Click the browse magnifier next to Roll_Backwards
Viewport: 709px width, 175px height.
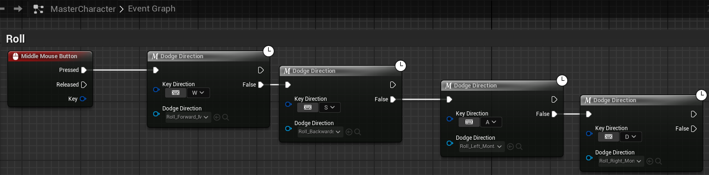(x=358, y=132)
